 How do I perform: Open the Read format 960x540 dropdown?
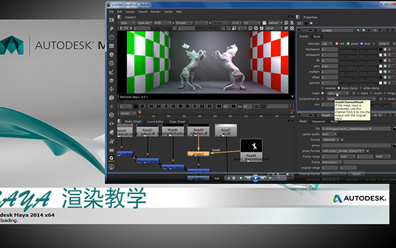(x=330, y=139)
